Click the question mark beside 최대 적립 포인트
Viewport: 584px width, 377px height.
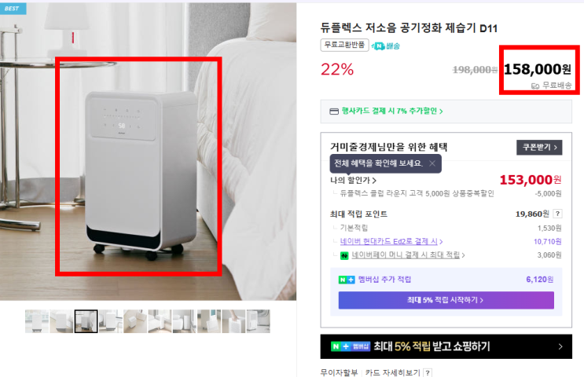[x=557, y=214]
